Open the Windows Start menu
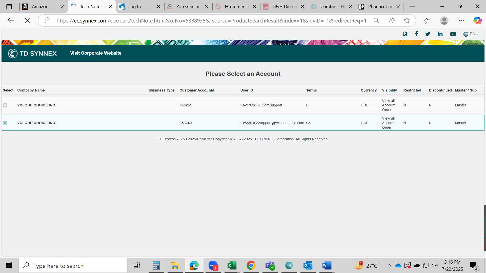This screenshot has height=273, width=486. (9, 265)
